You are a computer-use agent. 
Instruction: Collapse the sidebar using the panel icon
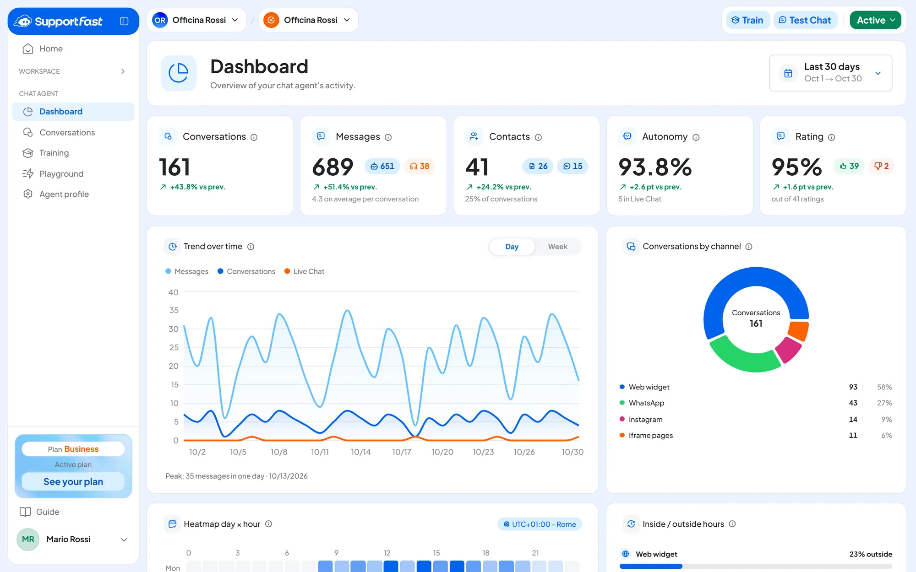pos(124,21)
